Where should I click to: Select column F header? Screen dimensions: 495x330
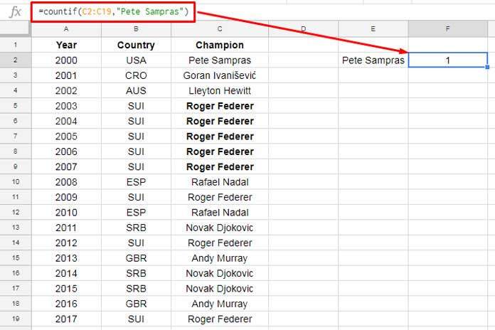pos(447,28)
